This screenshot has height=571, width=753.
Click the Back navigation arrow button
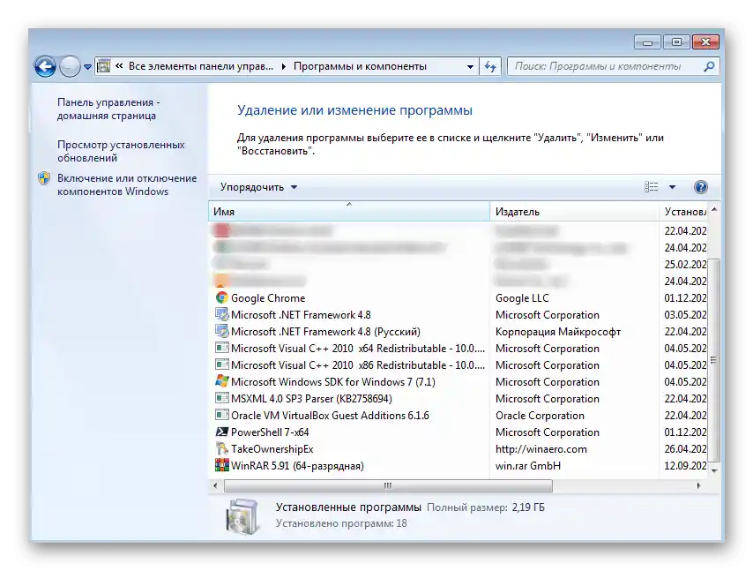click(x=46, y=66)
